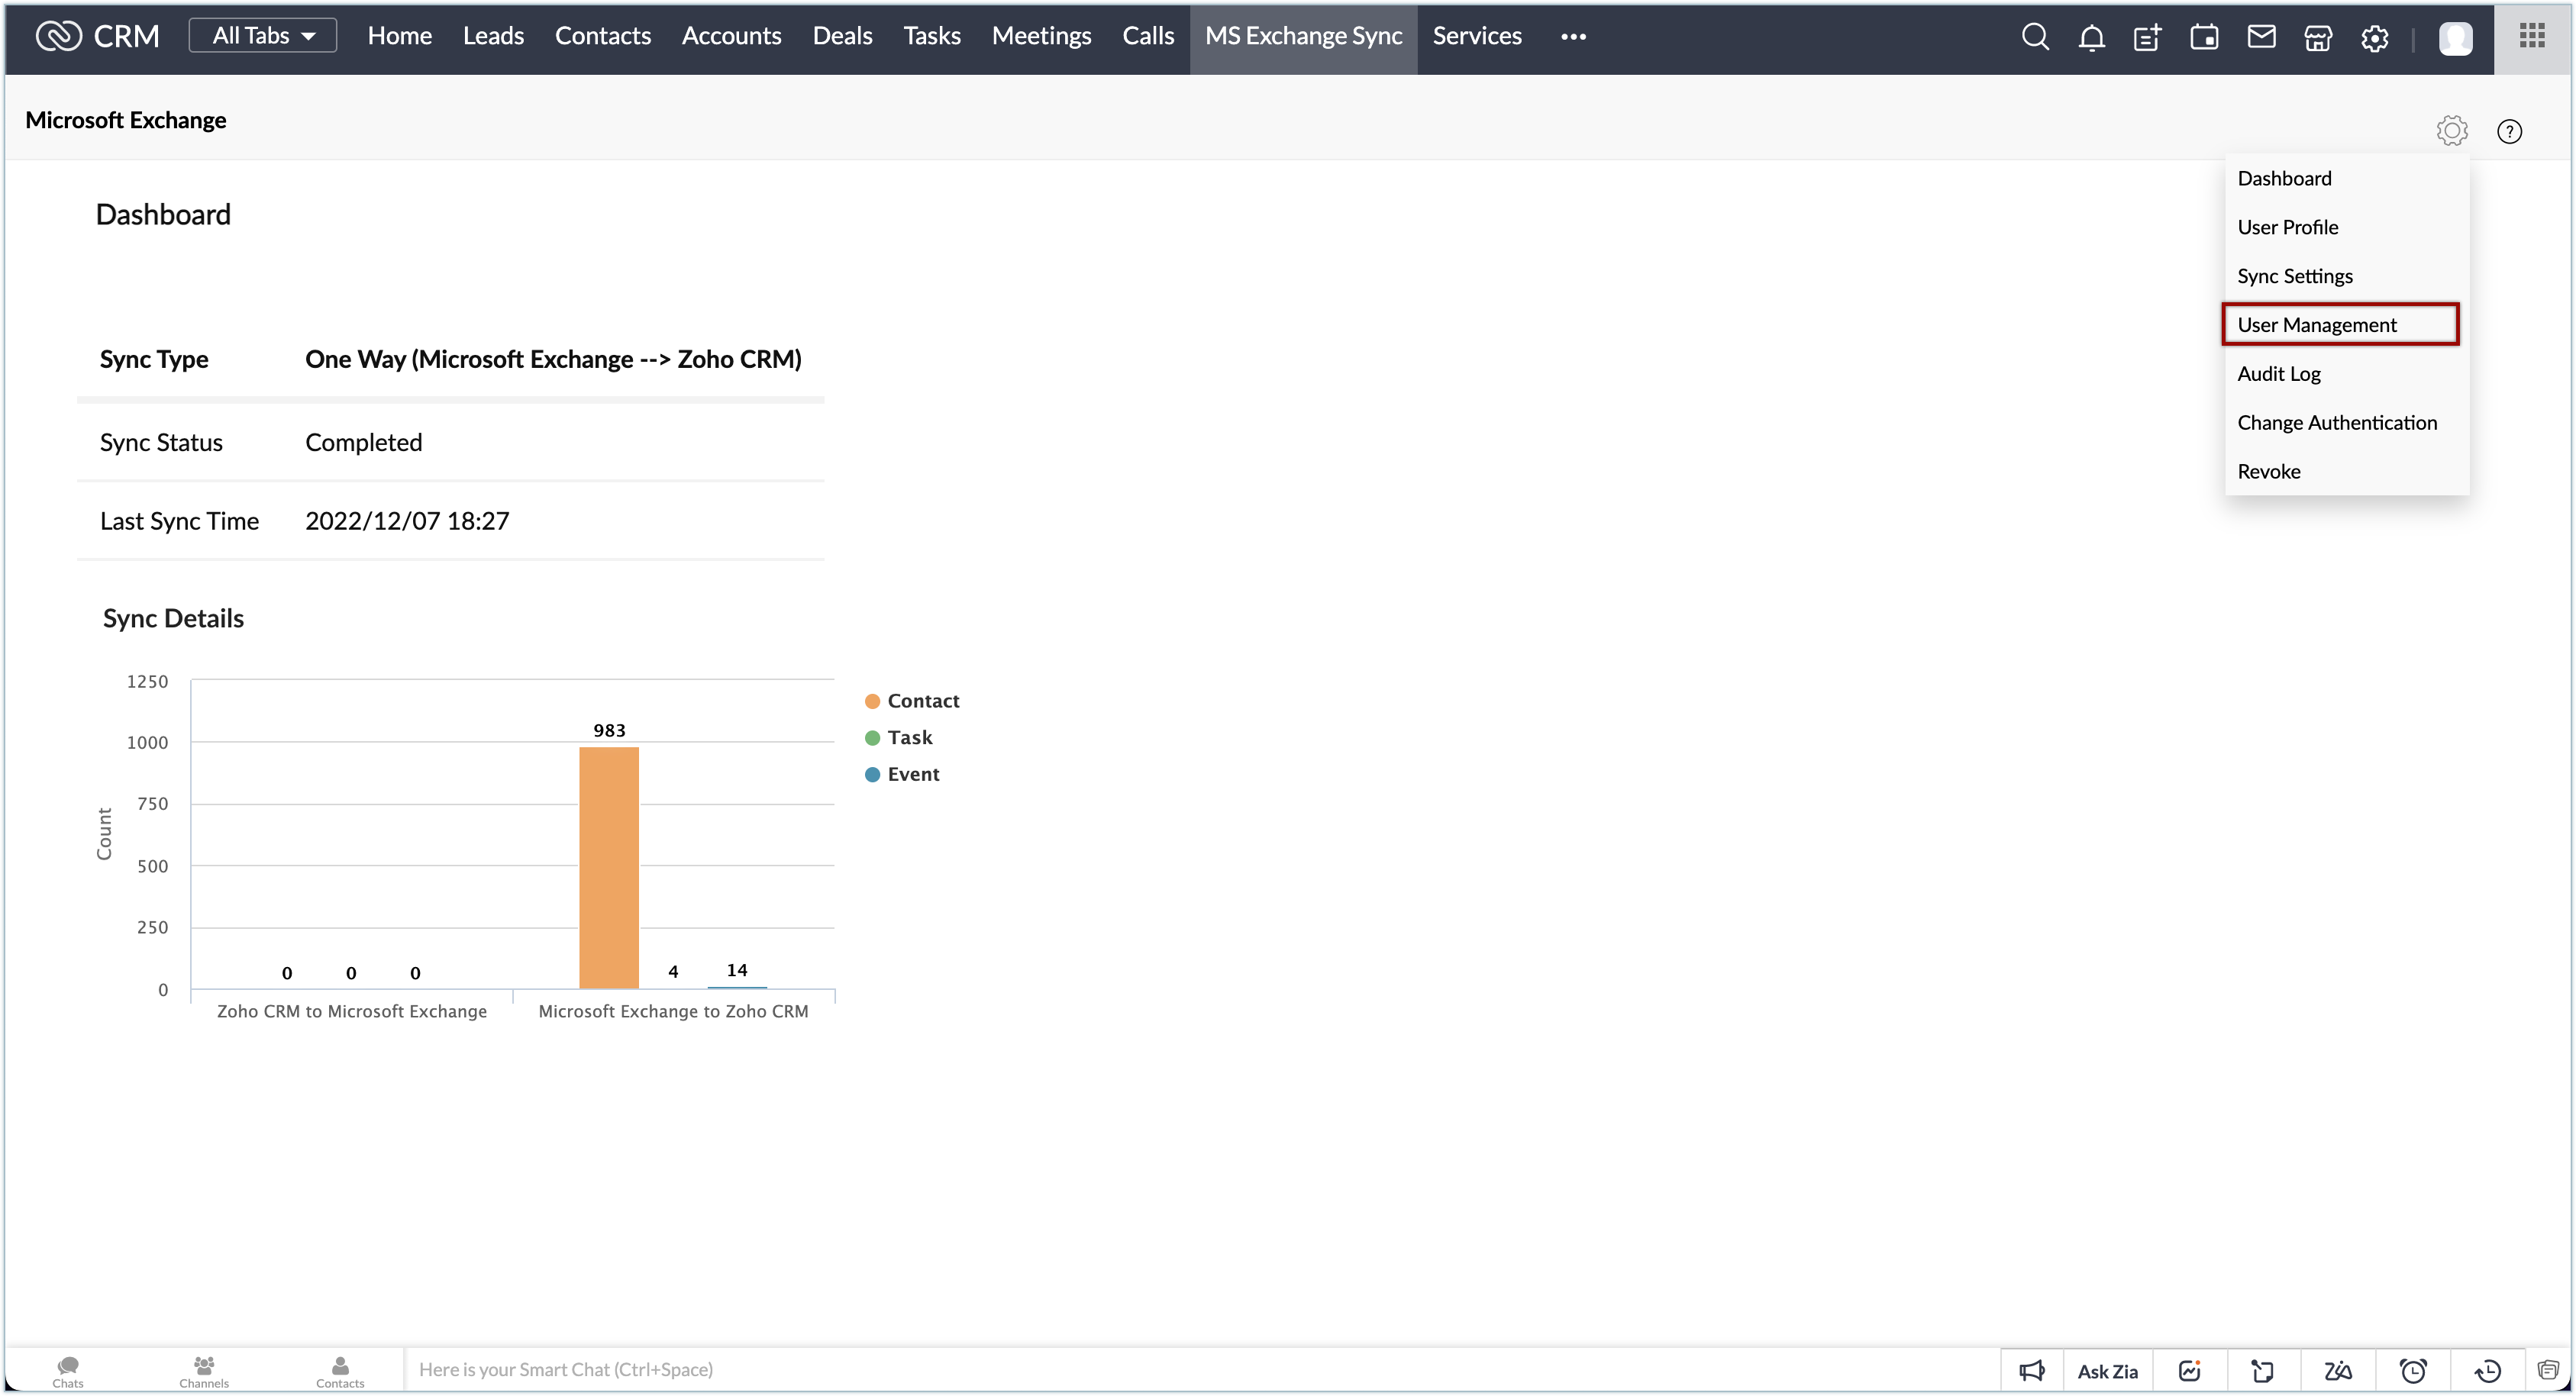Open notifications bell icon
This screenshot has height=1396, width=2576.
click(2091, 37)
